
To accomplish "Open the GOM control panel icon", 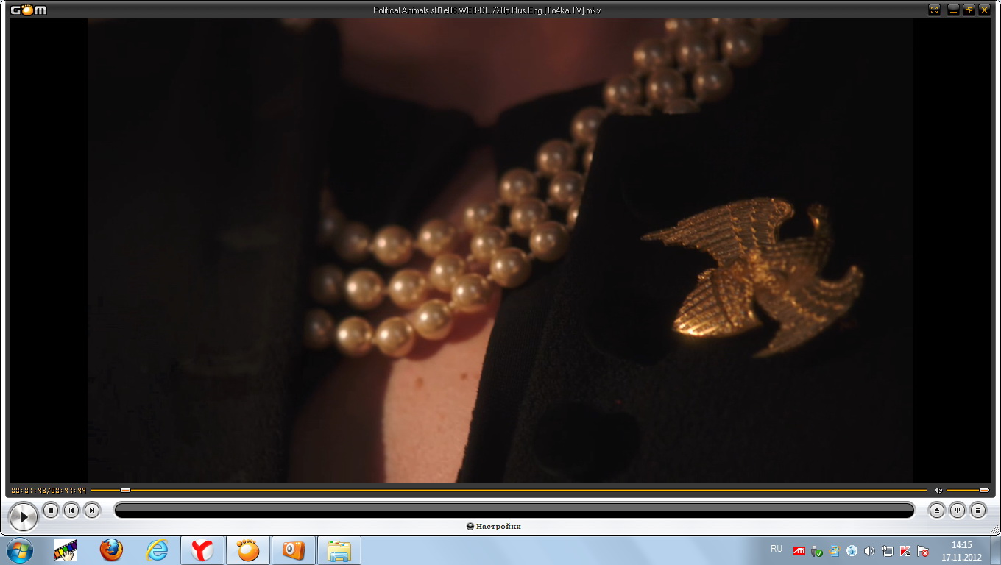I will coord(957,510).
